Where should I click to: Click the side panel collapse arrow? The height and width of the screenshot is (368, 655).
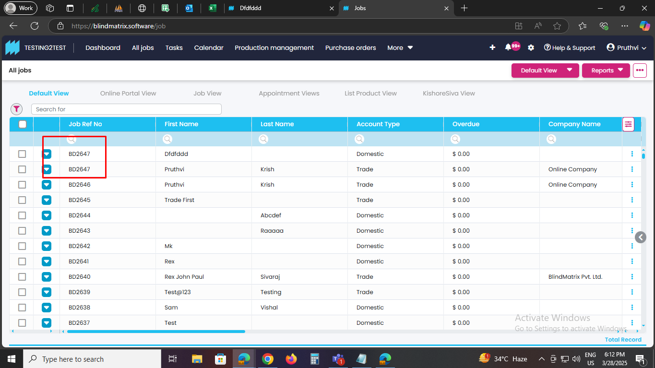(640, 237)
